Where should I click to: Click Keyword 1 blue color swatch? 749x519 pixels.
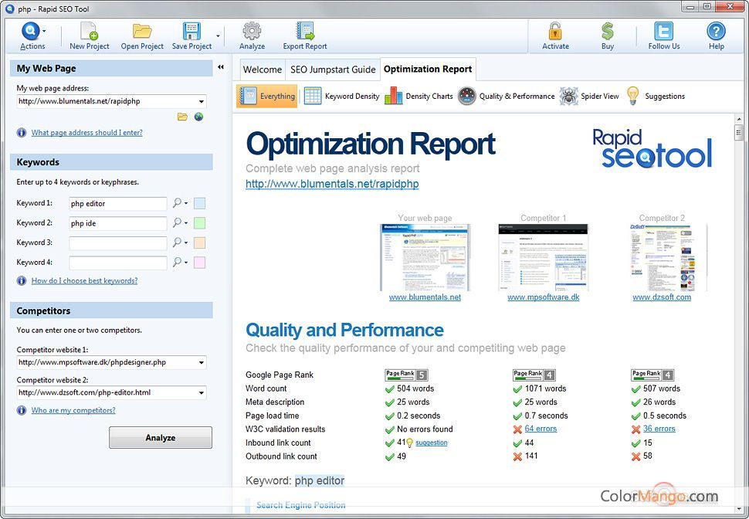click(200, 203)
